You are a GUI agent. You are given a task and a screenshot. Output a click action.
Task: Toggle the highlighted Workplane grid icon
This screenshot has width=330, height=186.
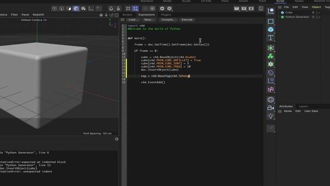pos(135,8)
